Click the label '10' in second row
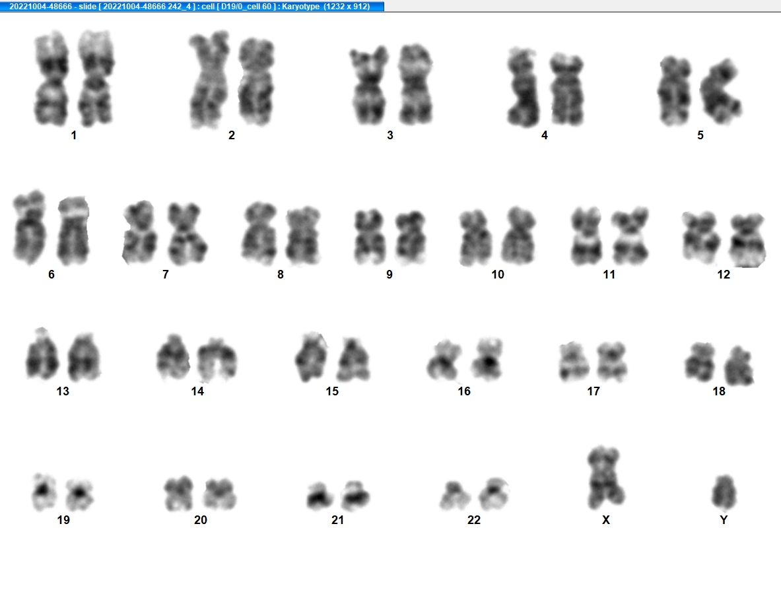The height and width of the screenshot is (592, 781). coord(498,275)
